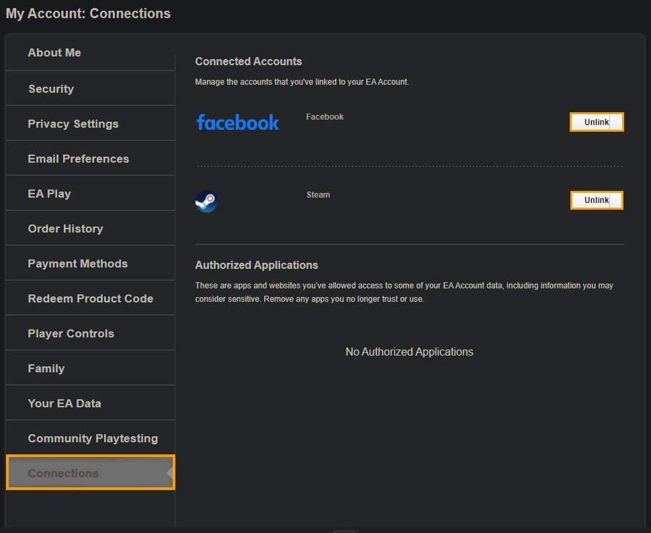The height and width of the screenshot is (533, 651).
Task: Go to the Security settings
Action: coord(90,88)
